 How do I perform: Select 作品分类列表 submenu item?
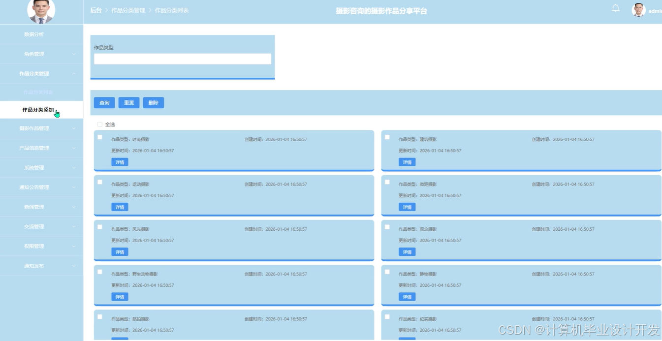41,92
